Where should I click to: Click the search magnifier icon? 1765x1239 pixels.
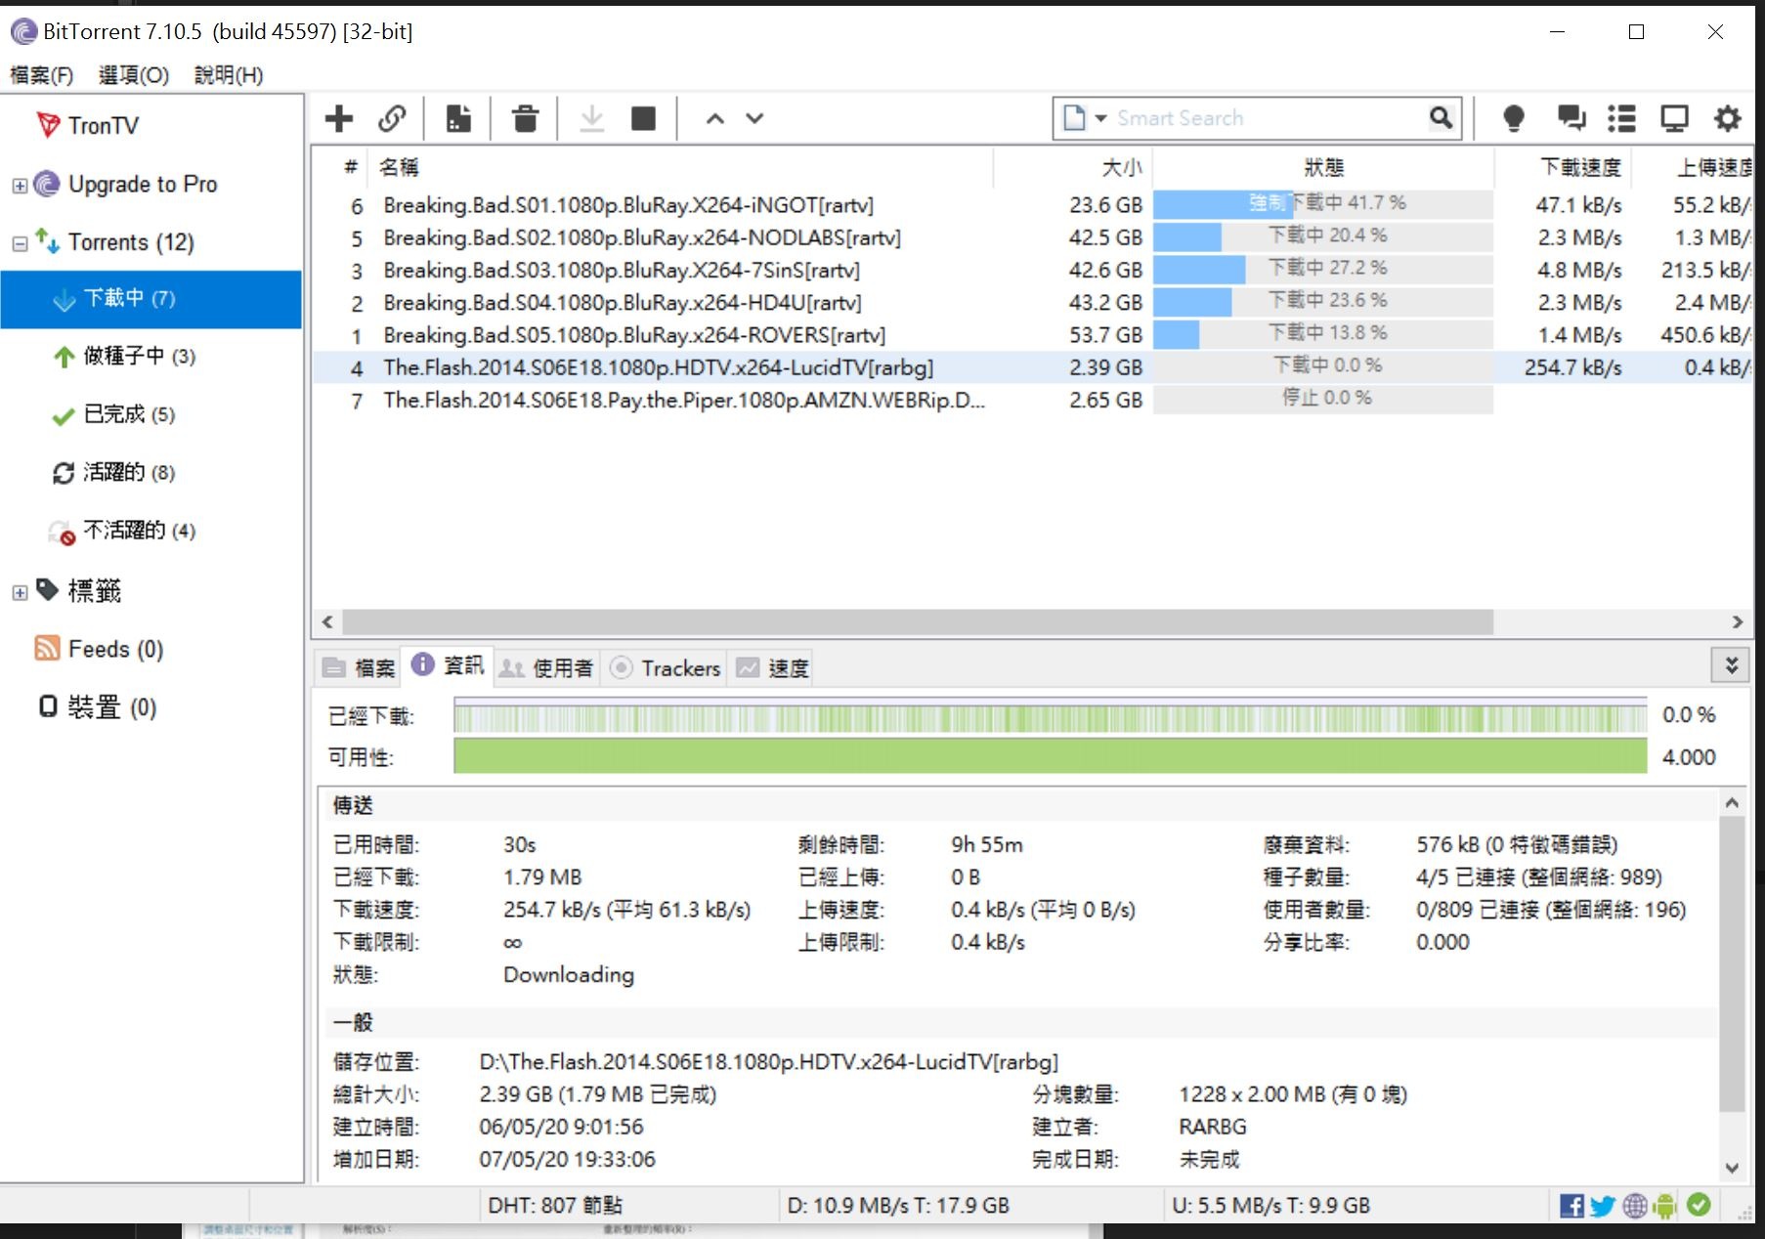(1441, 118)
